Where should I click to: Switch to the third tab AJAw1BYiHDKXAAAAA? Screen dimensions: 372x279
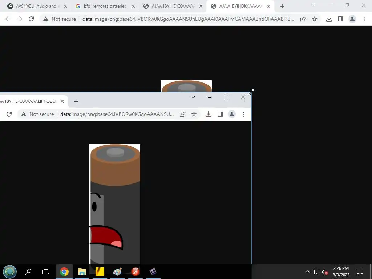pyautogui.click(x=173, y=6)
